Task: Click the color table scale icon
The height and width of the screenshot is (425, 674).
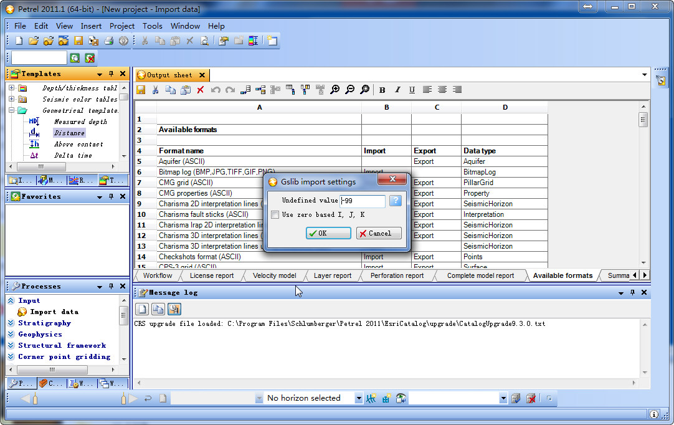Action: (x=254, y=41)
